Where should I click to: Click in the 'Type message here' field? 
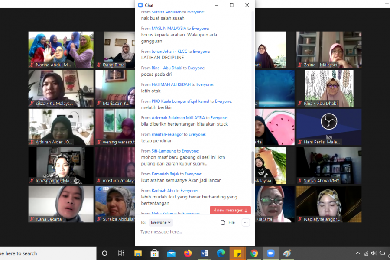click(x=191, y=232)
